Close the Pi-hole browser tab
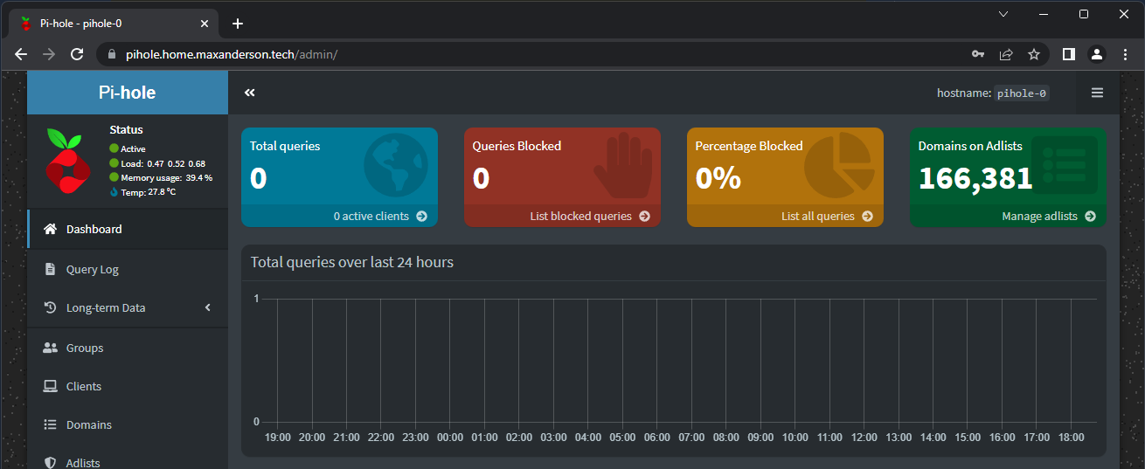The image size is (1145, 469). point(205,24)
